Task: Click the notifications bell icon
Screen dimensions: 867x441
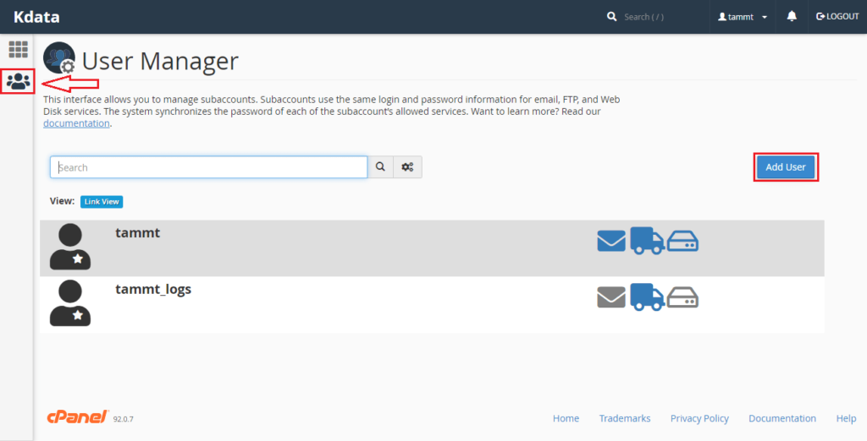Action: pos(792,17)
